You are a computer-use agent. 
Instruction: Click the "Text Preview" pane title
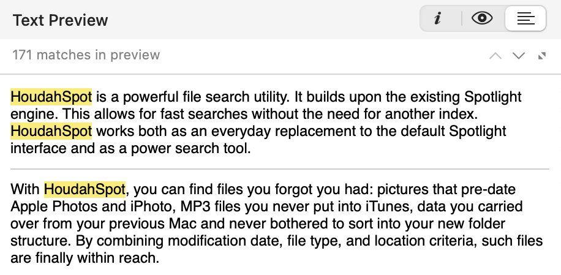click(60, 20)
